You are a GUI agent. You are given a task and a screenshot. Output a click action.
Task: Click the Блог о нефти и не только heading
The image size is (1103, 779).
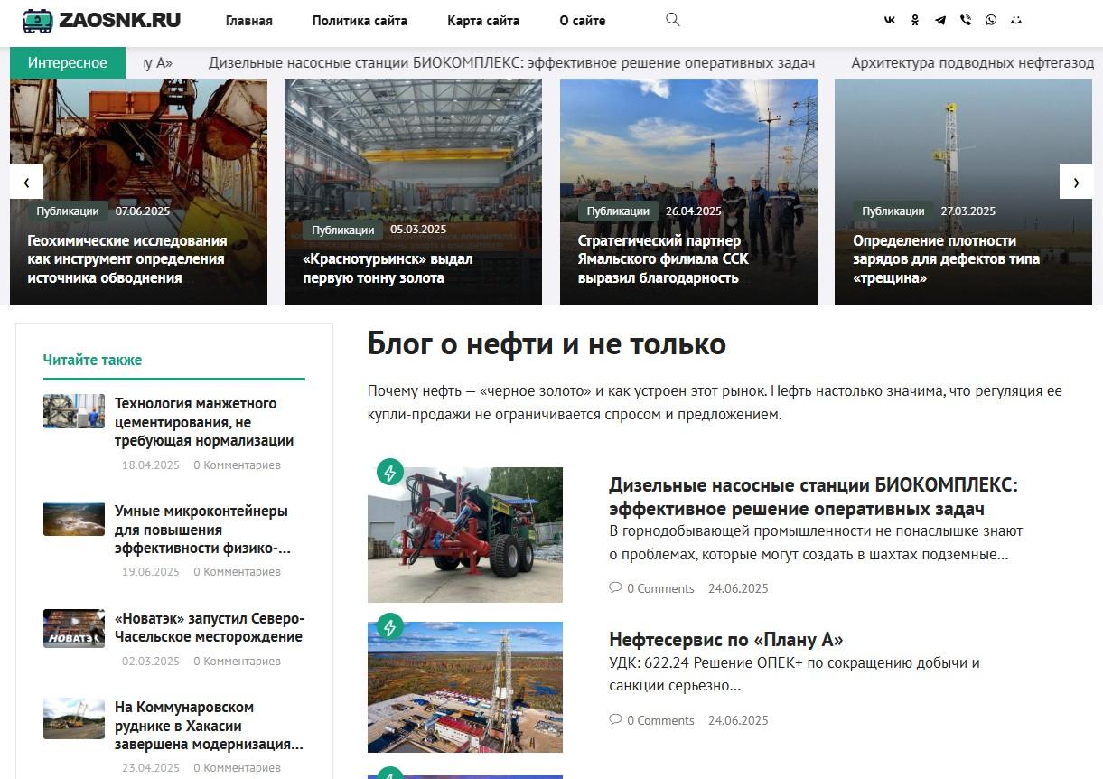coord(547,343)
